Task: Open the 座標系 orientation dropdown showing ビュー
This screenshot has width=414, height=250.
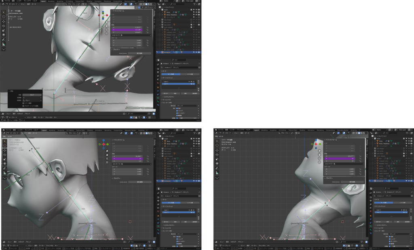Action: (x=32, y=100)
